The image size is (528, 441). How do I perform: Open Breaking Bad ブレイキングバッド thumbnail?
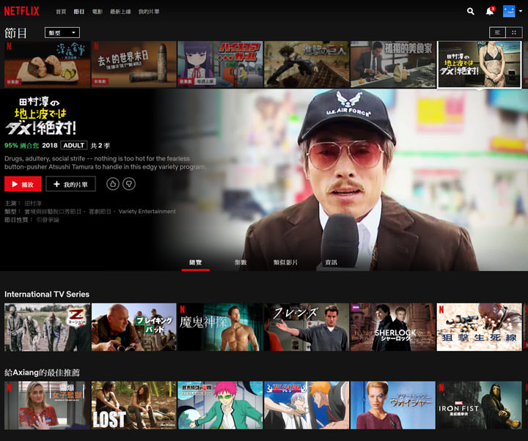click(x=134, y=327)
